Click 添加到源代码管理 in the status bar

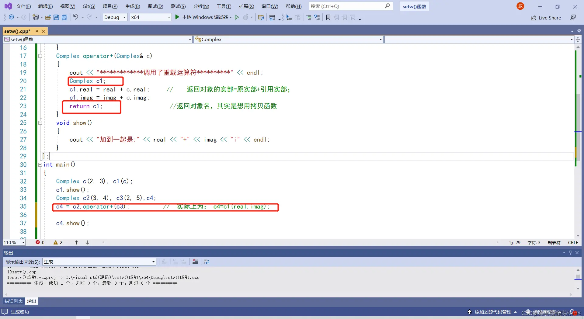[x=492, y=312]
